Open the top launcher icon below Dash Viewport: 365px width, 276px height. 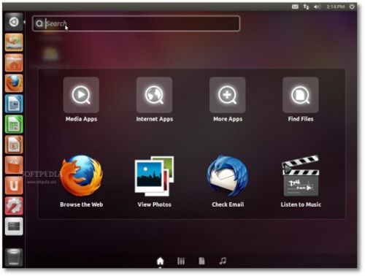coord(14,42)
